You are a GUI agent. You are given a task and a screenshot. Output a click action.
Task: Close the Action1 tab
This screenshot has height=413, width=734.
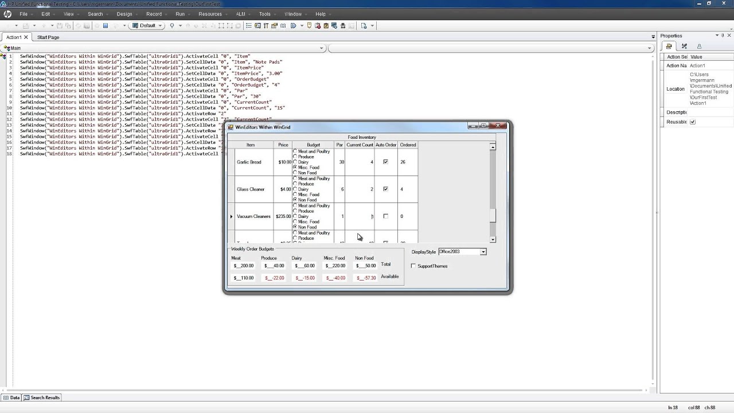26,37
